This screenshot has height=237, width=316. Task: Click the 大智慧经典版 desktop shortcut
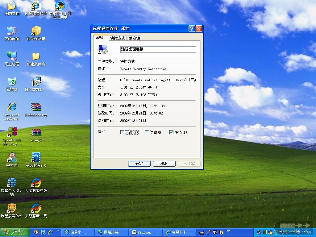click(x=36, y=183)
